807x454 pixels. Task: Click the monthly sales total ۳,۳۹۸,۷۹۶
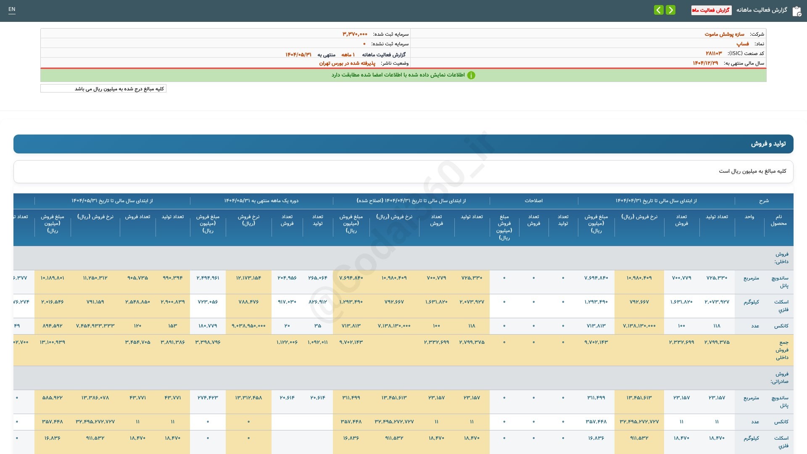[x=208, y=342]
